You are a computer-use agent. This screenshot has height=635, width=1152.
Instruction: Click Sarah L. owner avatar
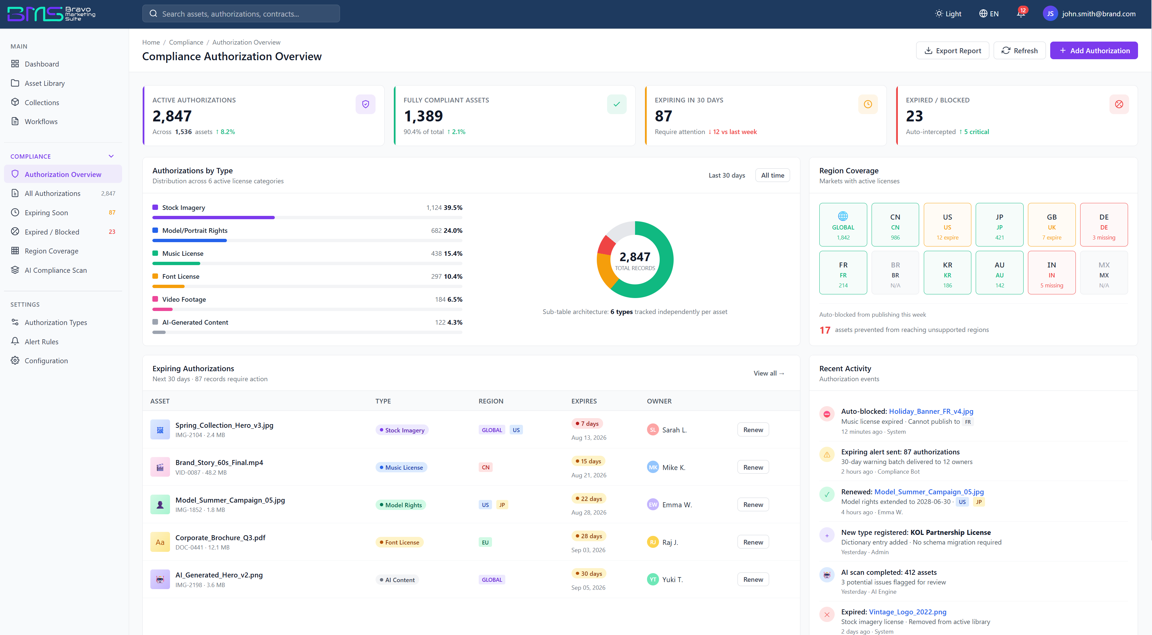click(x=653, y=430)
